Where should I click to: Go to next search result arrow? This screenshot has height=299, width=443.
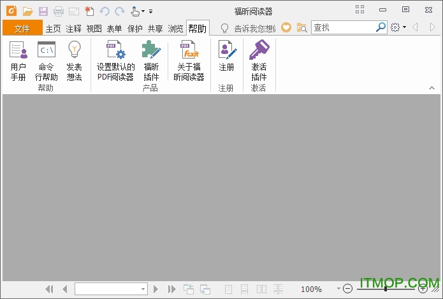coord(433,27)
